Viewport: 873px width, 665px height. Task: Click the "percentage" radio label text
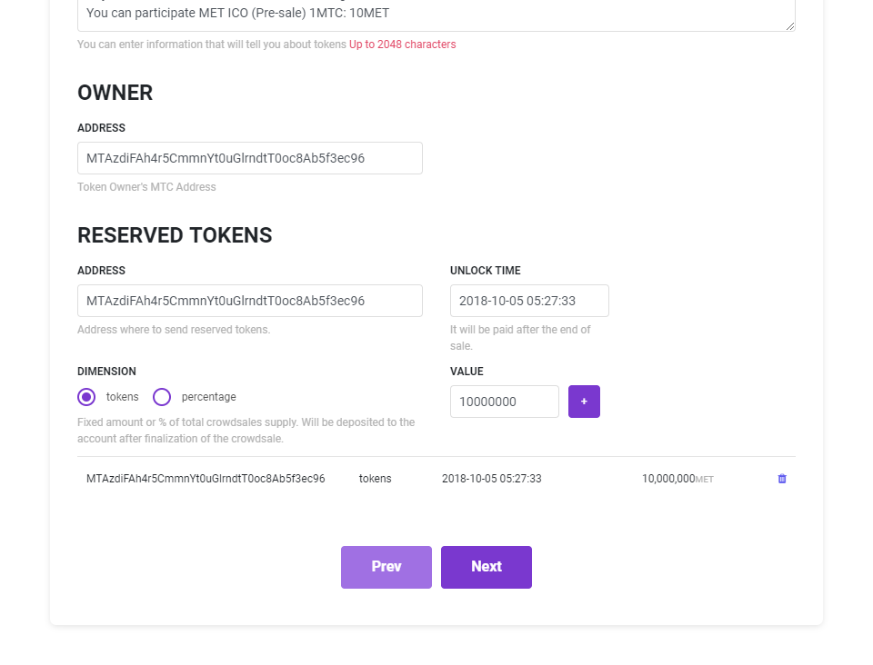[208, 397]
